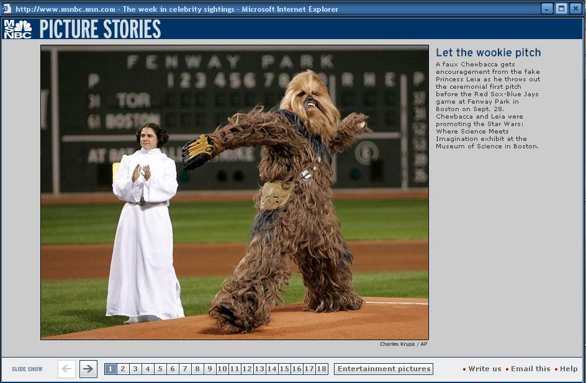
Task: Jump to the last slide, 18
Action: pos(322,369)
